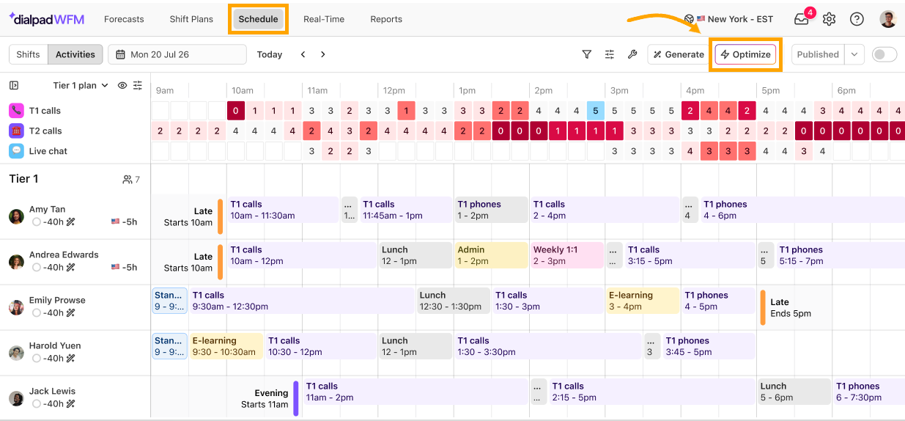Image resolution: width=905 pixels, height=421 pixels.
Task: Open the display options sliders icon
Action: click(x=609, y=54)
